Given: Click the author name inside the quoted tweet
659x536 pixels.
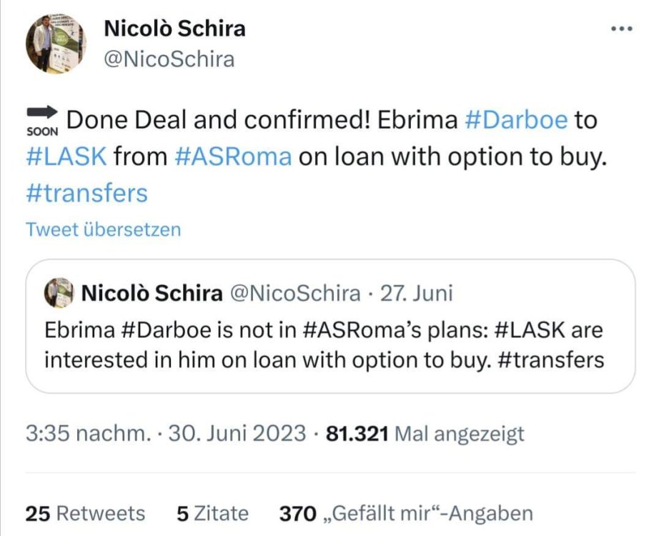Looking at the screenshot, I should 152,293.
